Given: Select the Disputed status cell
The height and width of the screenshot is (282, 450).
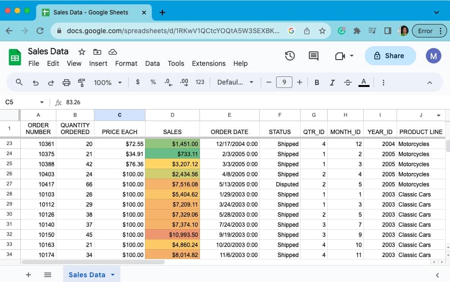Looking at the screenshot, I should (x=280, y=184).
